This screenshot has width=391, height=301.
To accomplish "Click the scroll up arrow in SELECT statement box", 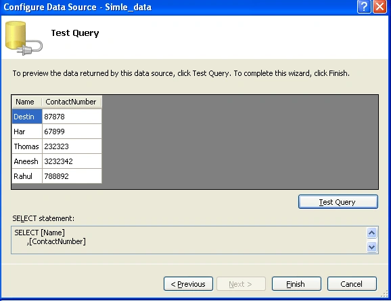I will [x=371, y=233].
